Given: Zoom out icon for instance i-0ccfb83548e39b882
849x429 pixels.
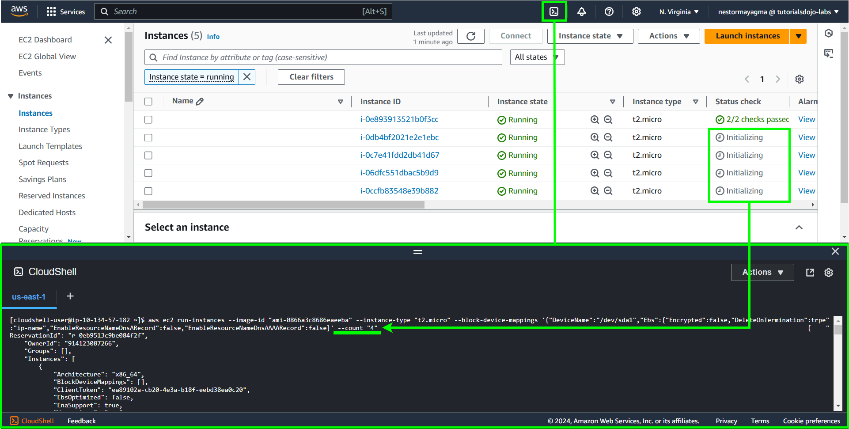Looking at the screenshot, I should (608, 191).
